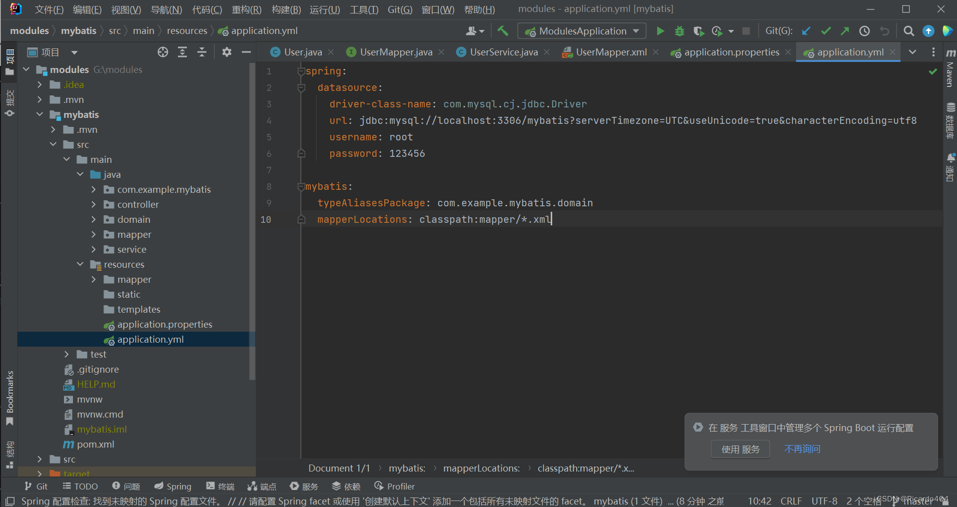Open the ModulesApplication run configuration dropdown

tap(635, 30)
